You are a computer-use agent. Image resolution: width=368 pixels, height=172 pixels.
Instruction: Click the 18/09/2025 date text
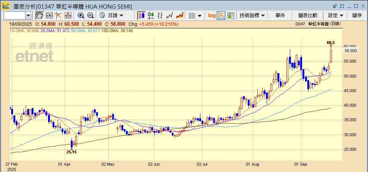pyautogui.click(x=20, y=24)
